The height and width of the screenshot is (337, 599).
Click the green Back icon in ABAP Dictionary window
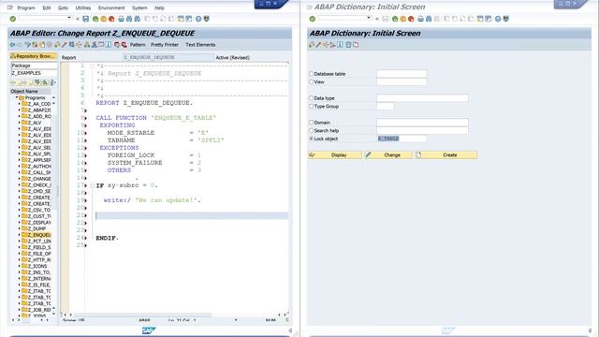point(395,19)
